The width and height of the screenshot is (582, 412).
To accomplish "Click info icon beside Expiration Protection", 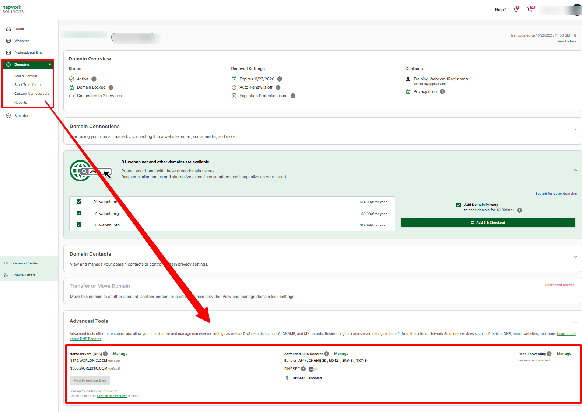I will tap(293, 96).
